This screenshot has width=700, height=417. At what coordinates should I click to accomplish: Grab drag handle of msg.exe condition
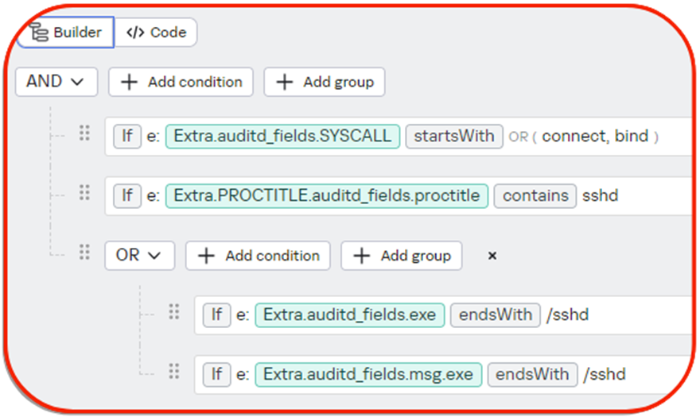[173, 371]
